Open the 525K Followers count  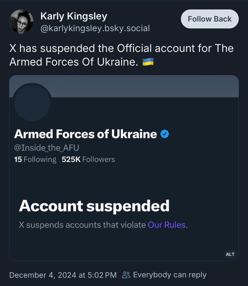pyautogui.click(x=88, y=159)
